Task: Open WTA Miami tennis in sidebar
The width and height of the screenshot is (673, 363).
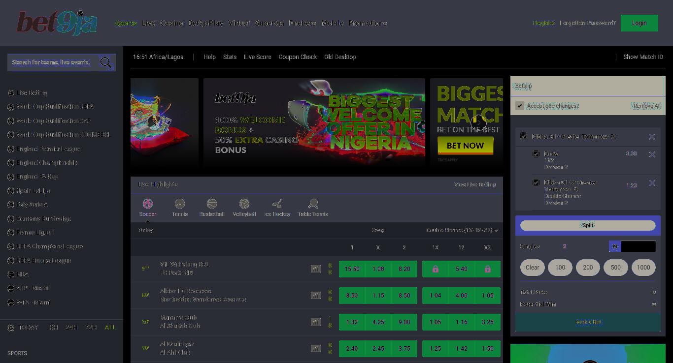Action: 33,302
